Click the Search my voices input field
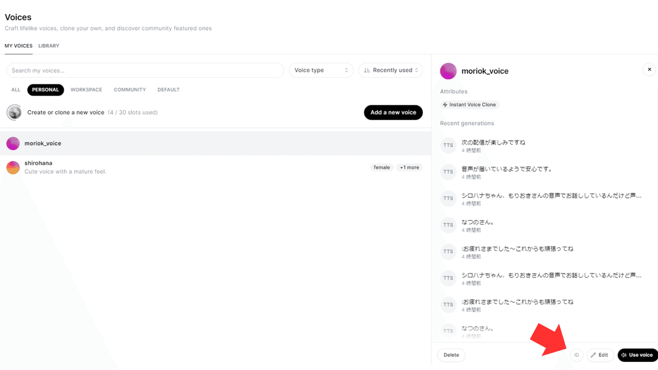Viewport: 658px width, 370px height. click(x=145, y=70)
